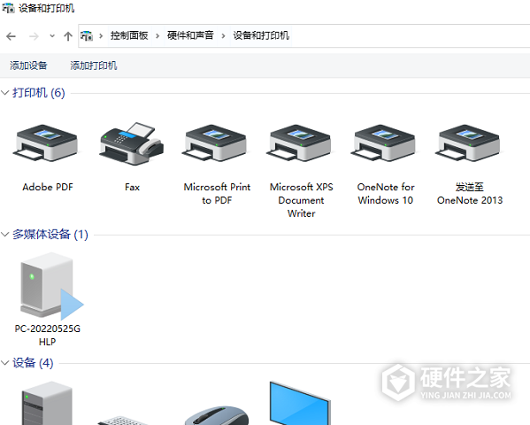Click the address bar location icon
Image resolution: width=530 pixels, height=425 pixels.
pos(87,35)
